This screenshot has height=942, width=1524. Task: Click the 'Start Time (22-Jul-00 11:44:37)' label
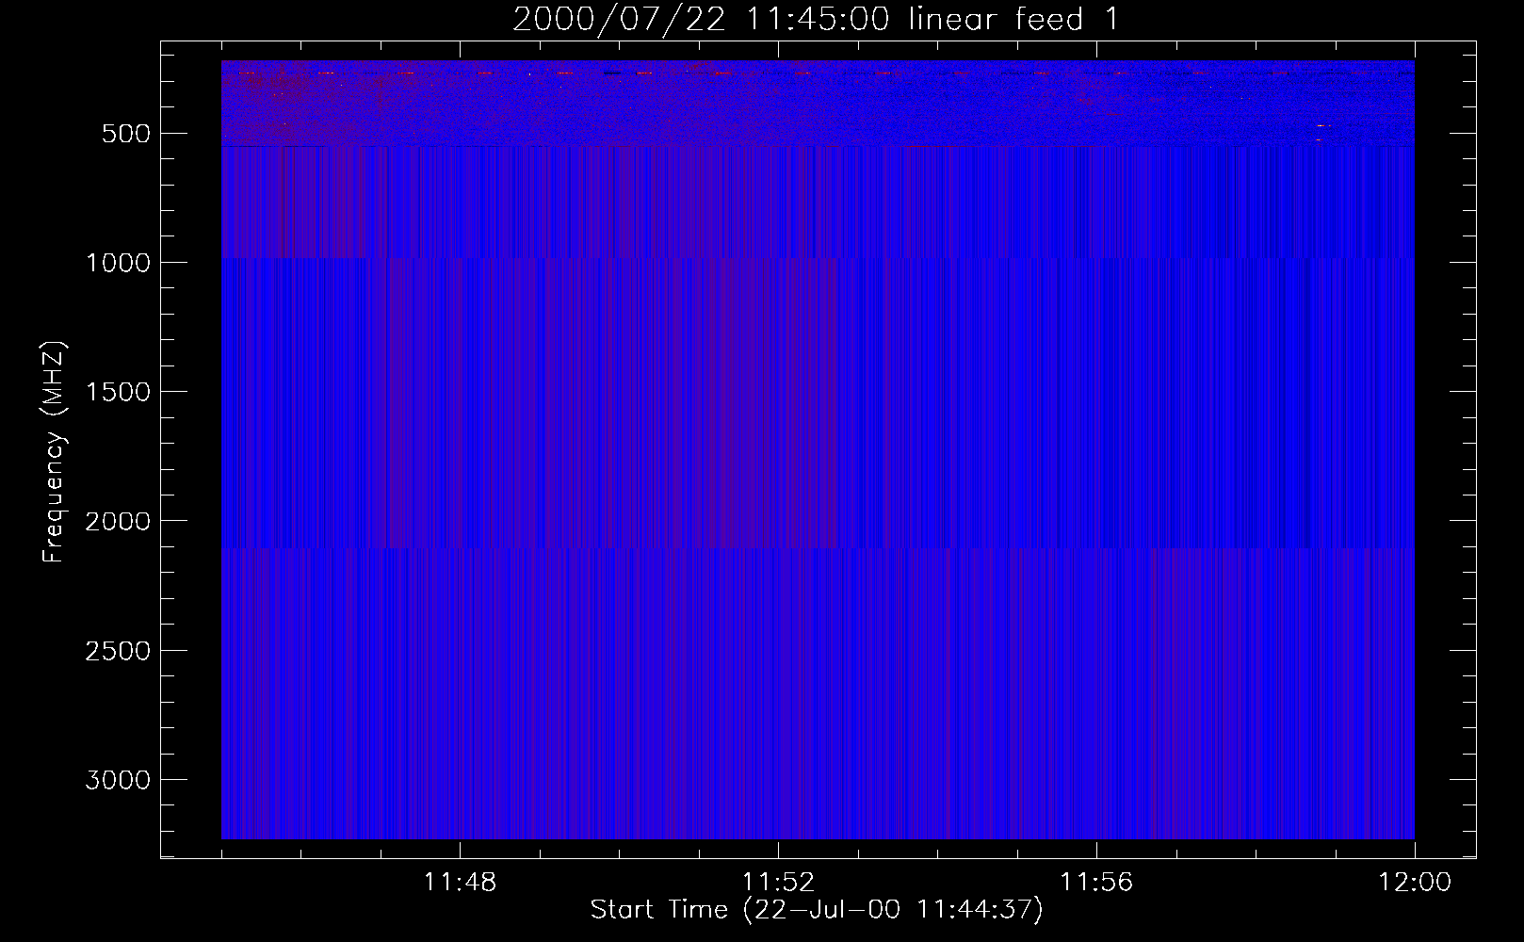(817, 910)
